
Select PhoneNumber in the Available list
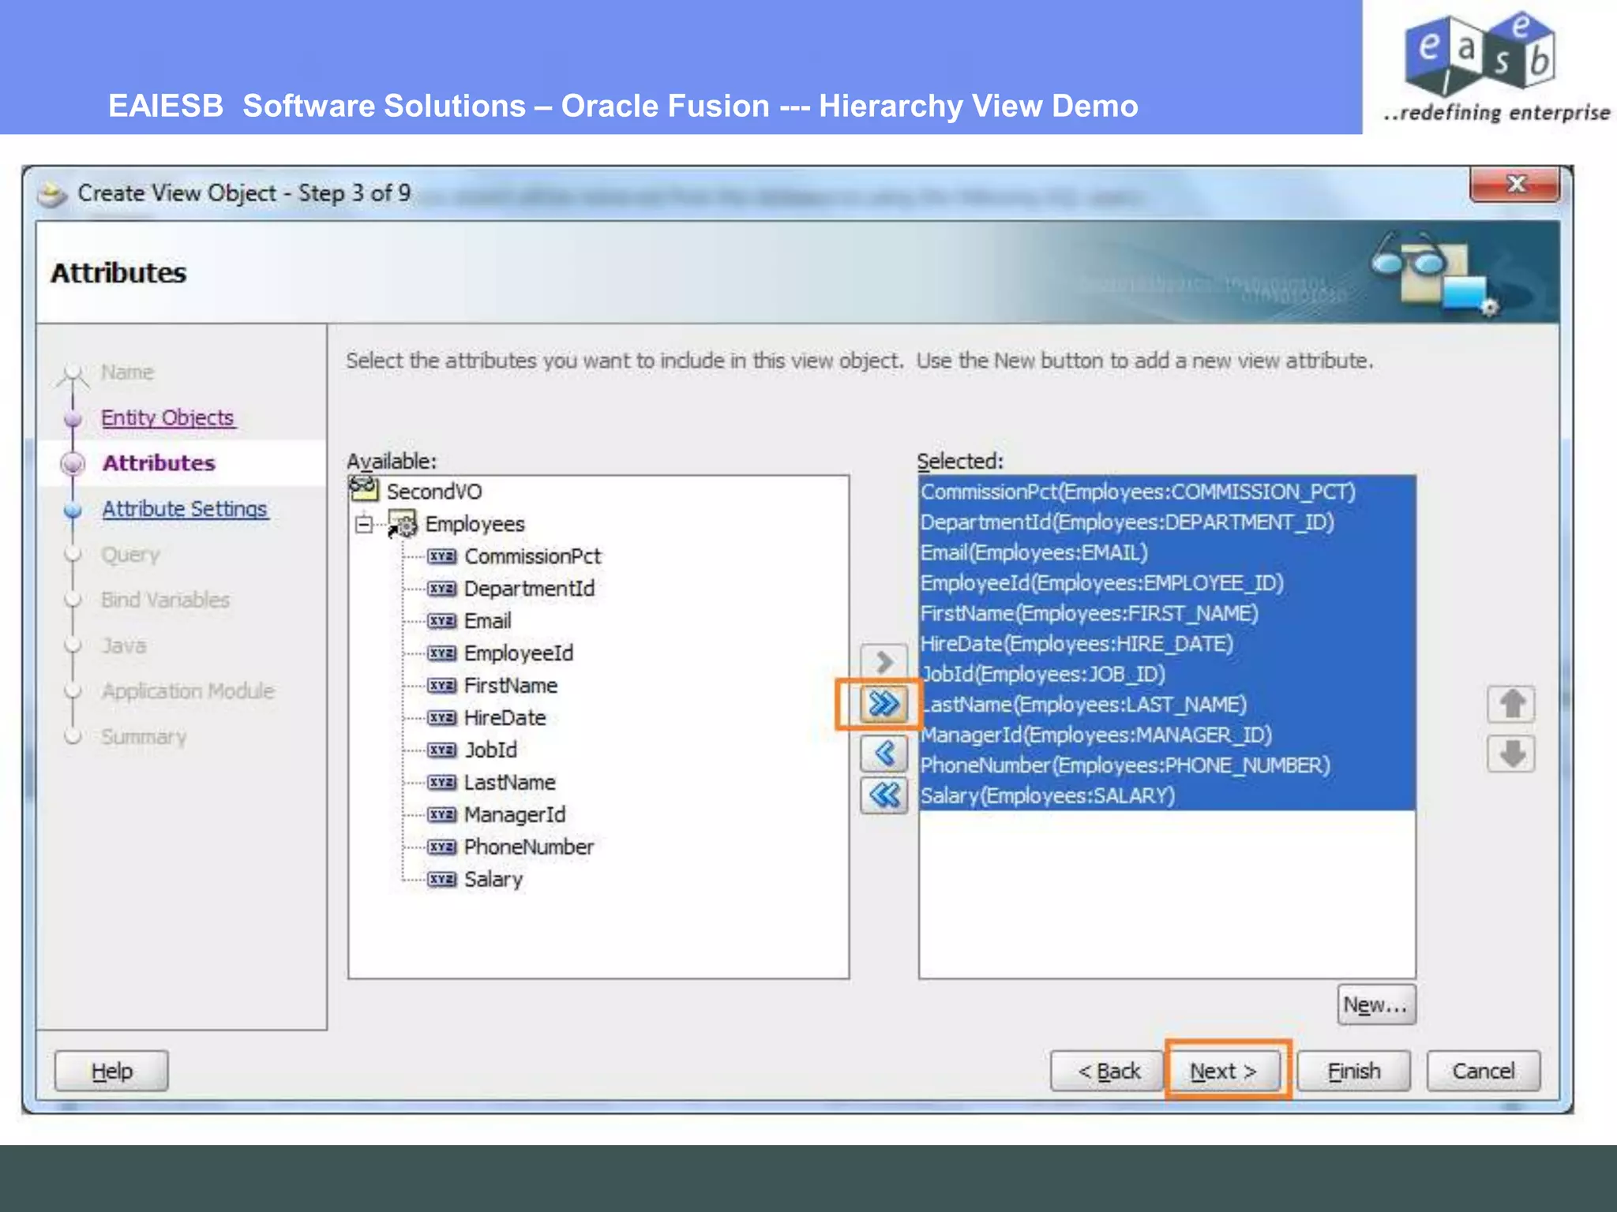click(x=529, y=847)
